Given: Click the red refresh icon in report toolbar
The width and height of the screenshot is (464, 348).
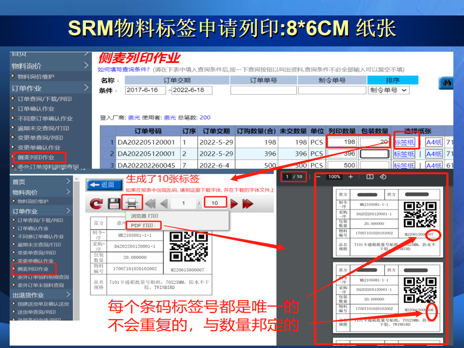Looking at the screenshot, I should pos(97,204).
